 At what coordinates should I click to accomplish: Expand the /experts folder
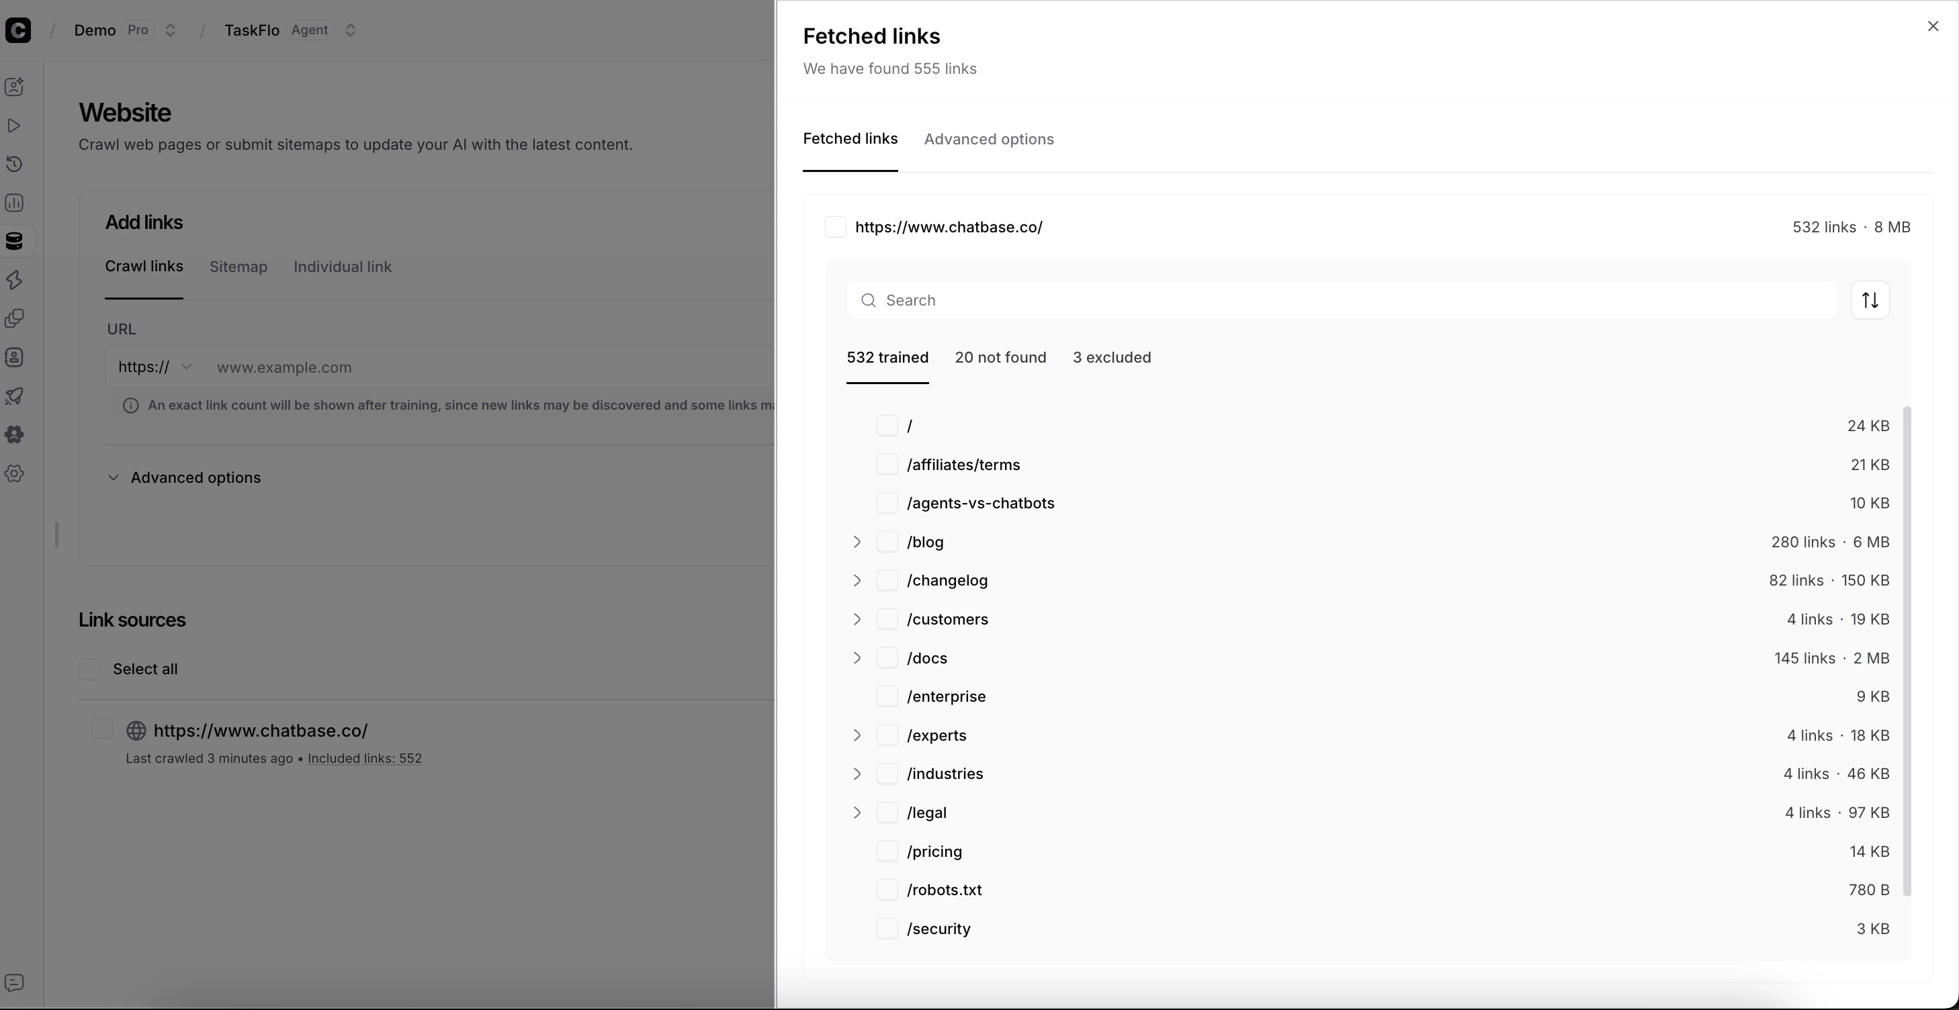(857, 735)
